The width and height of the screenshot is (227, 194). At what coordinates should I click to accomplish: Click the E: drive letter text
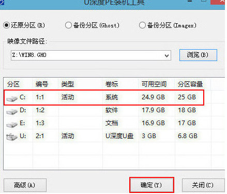(x=22, y=123)
